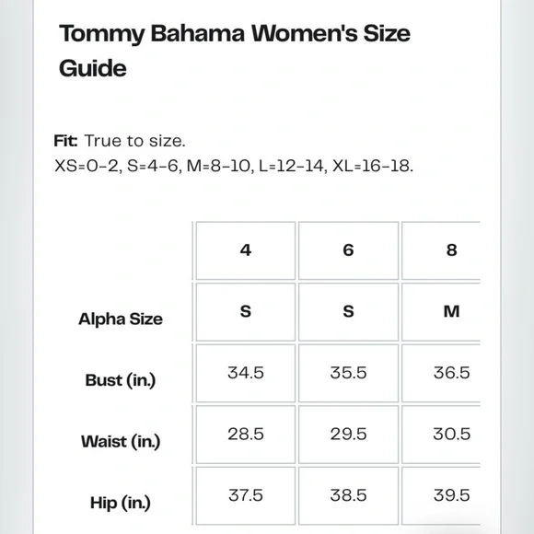This screenshot has height=534, width=534.
Task: Select the 38.5 hip measurement cell
Action: point(348,496)
